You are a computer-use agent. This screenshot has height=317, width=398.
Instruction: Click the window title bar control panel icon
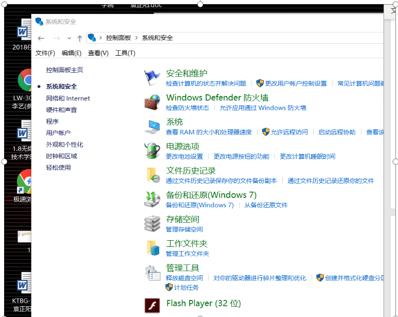tap(39, 21)
